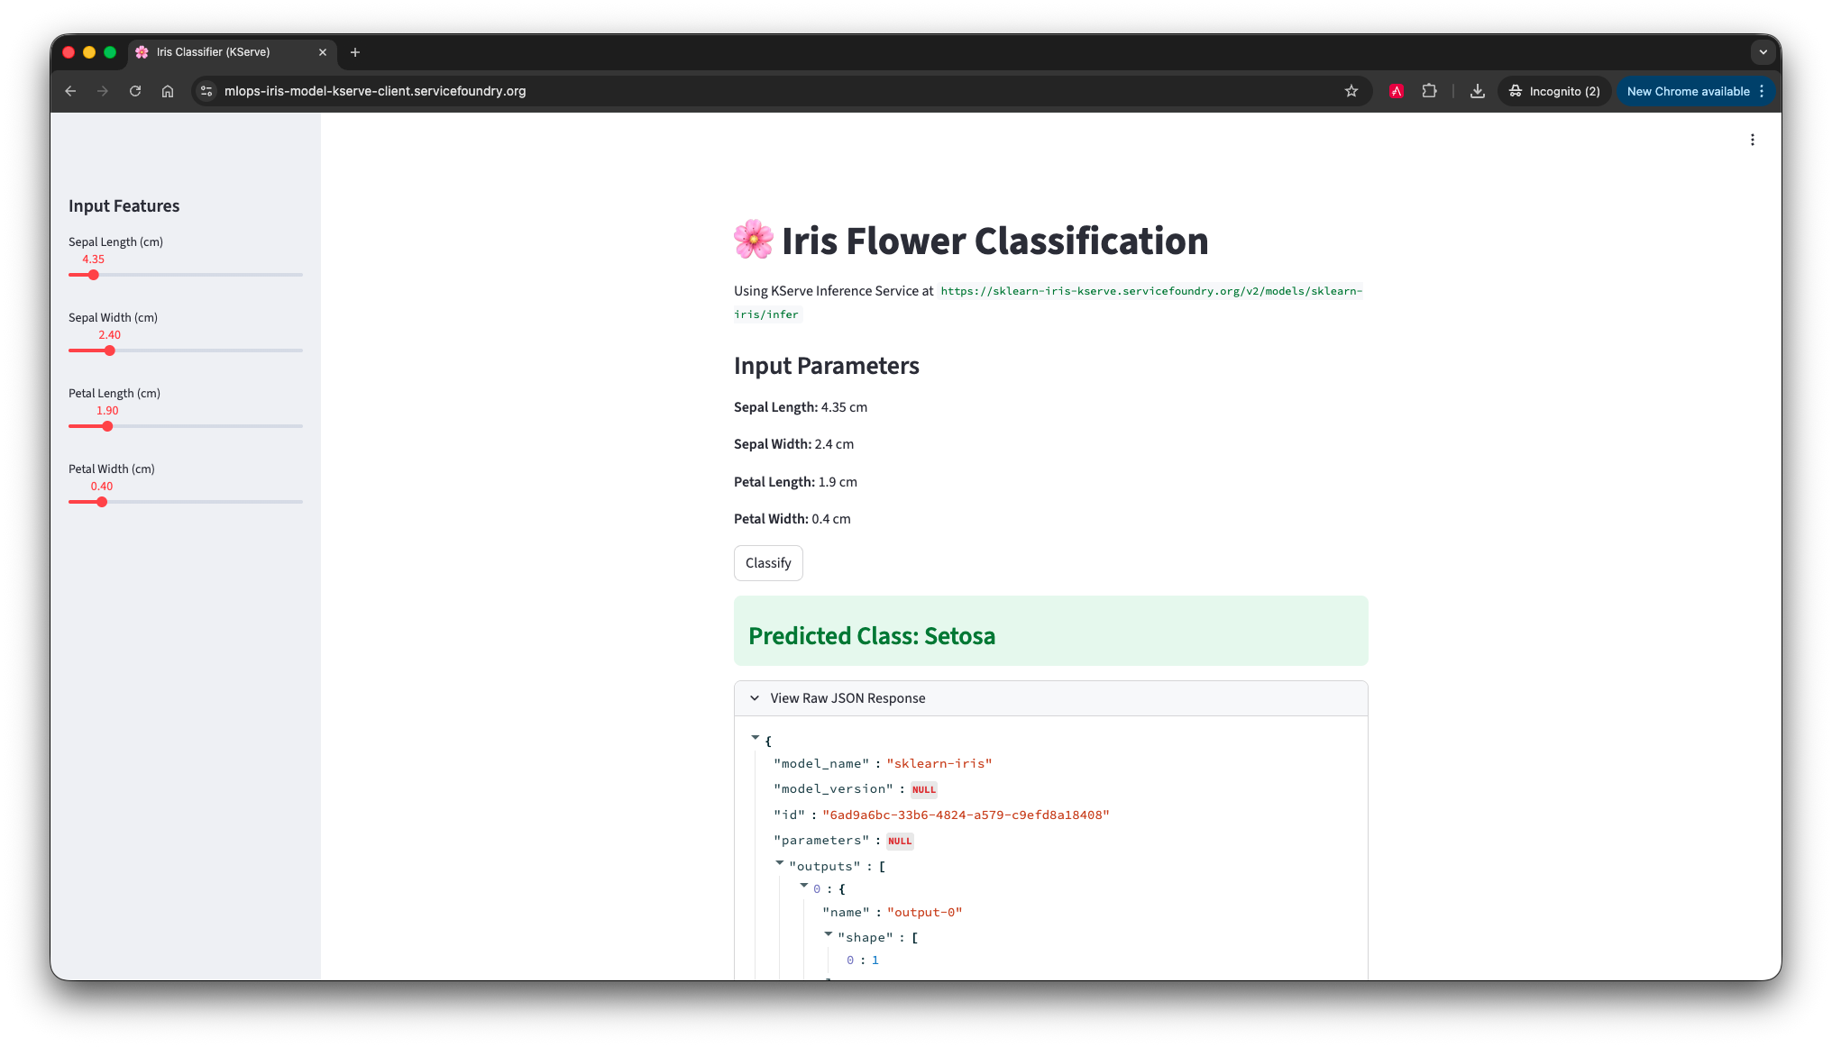Click the red extension icon in toolbar
Screen dimensions: 1832x1047
tap(1397, 91)
